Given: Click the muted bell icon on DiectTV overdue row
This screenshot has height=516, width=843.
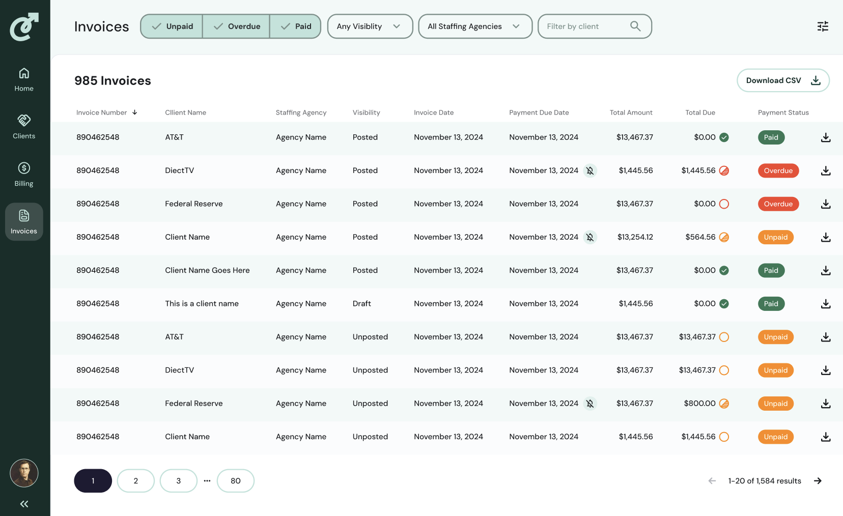Looking at the screenshot, I should [590, 171].
